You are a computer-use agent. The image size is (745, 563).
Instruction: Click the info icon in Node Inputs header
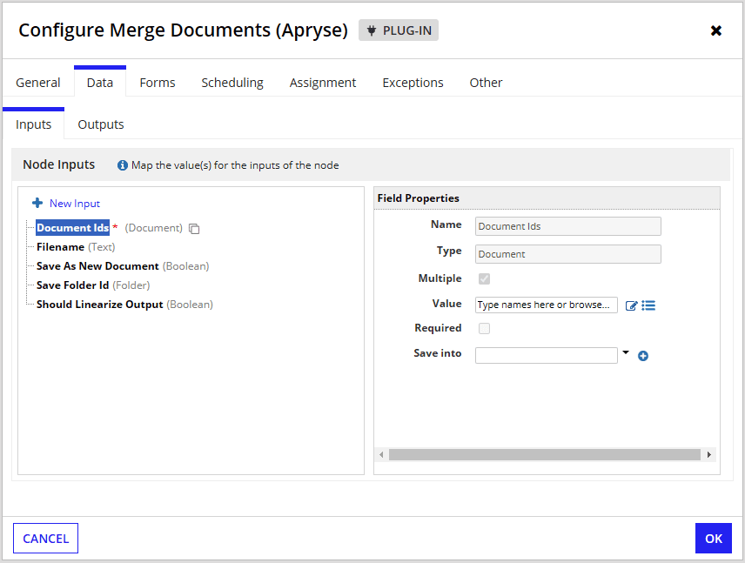tap(123, 165)
